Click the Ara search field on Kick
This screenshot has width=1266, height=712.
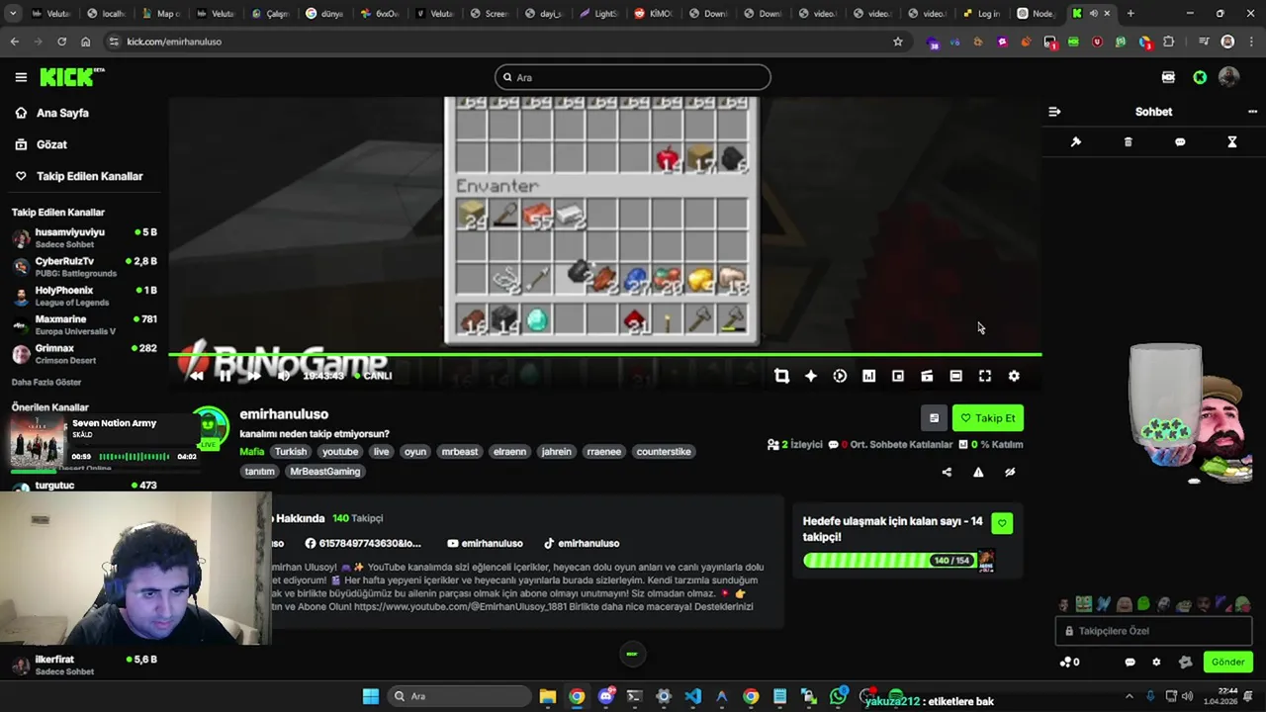633,77
